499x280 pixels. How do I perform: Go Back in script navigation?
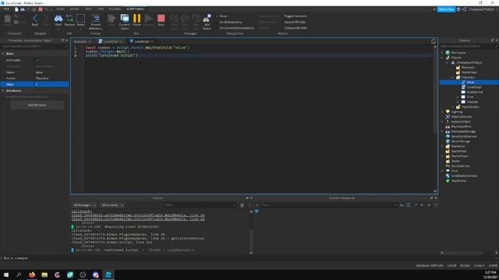[35, 20]
